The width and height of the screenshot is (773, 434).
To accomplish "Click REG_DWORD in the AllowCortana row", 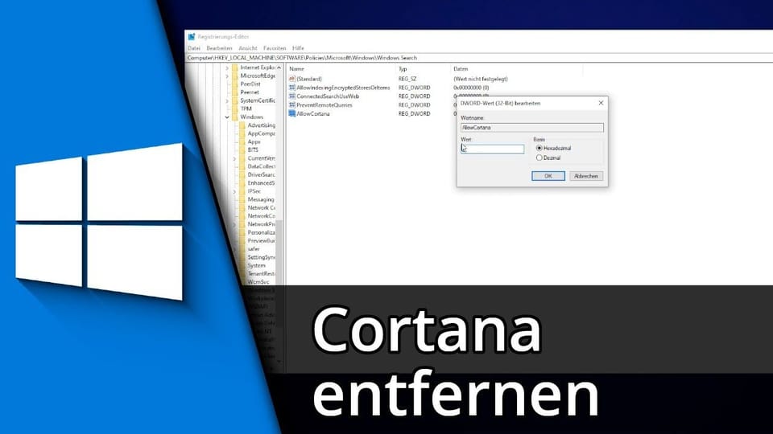I will click(x=414, y=113).
